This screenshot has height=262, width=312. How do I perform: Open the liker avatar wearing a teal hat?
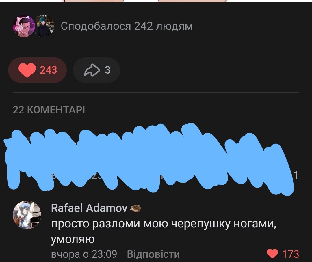[44, 26]
